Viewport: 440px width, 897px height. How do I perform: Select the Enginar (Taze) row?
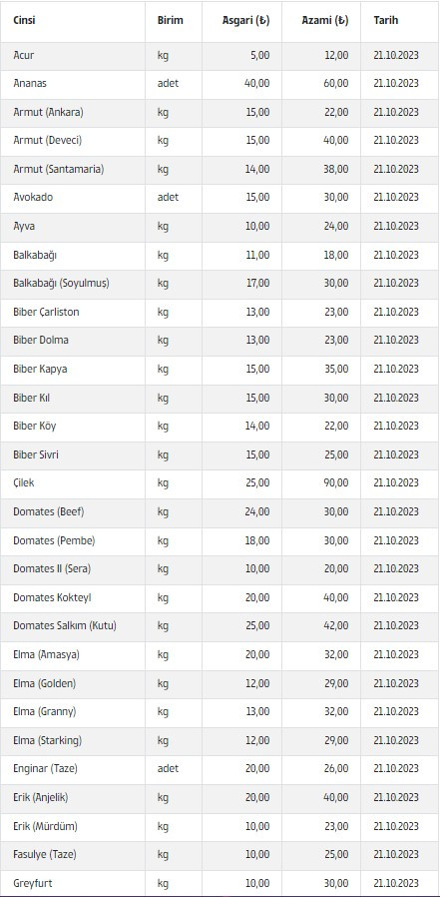click(x=220, y=769)
